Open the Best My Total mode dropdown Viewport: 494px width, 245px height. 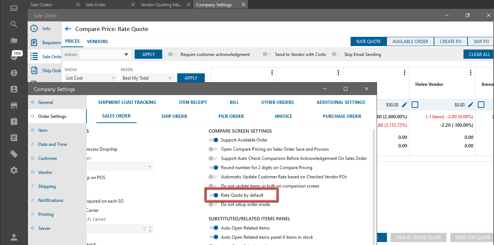[x=147, y=78]
